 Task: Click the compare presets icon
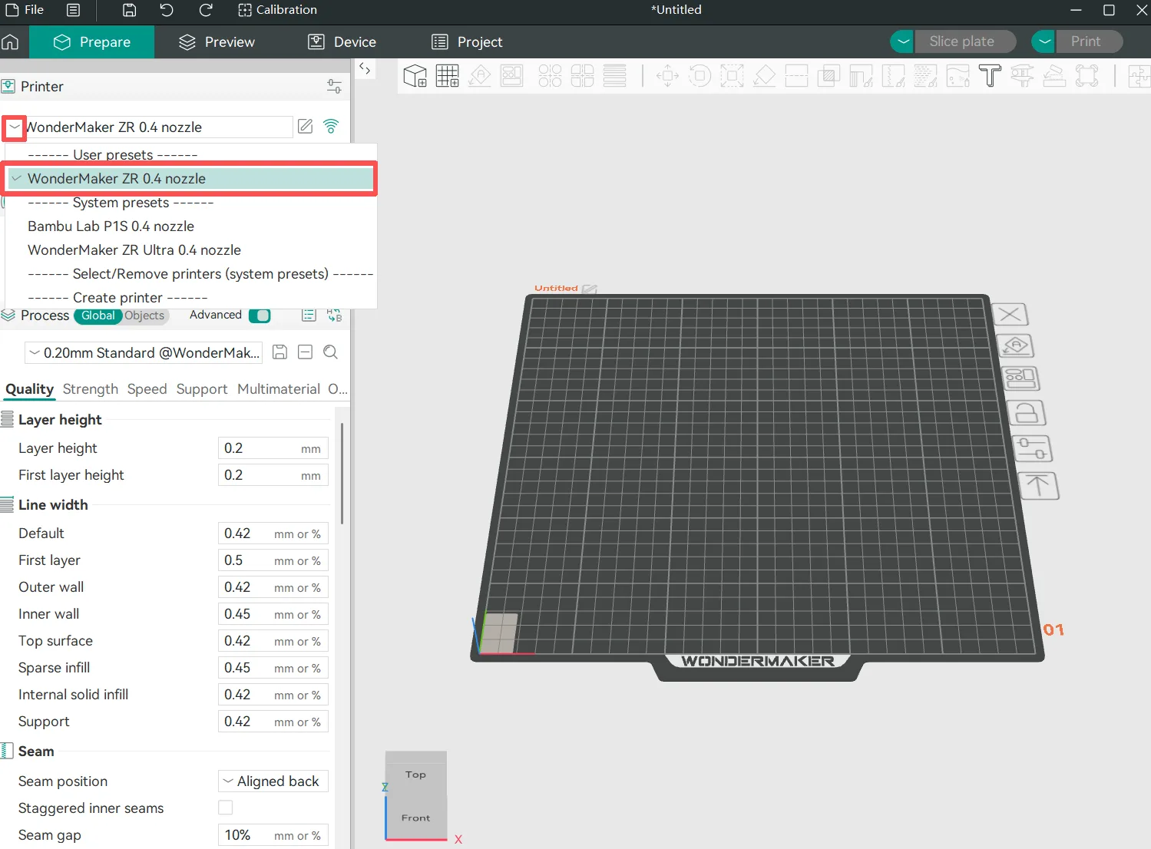tap(334, 315)
